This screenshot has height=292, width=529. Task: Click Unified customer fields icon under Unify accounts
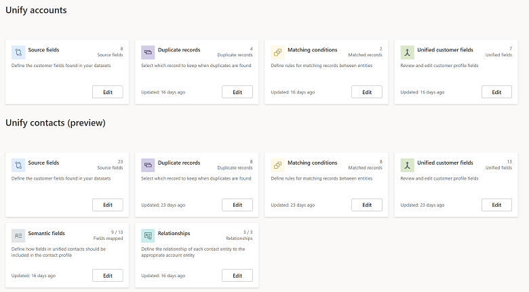pos(407,52)
